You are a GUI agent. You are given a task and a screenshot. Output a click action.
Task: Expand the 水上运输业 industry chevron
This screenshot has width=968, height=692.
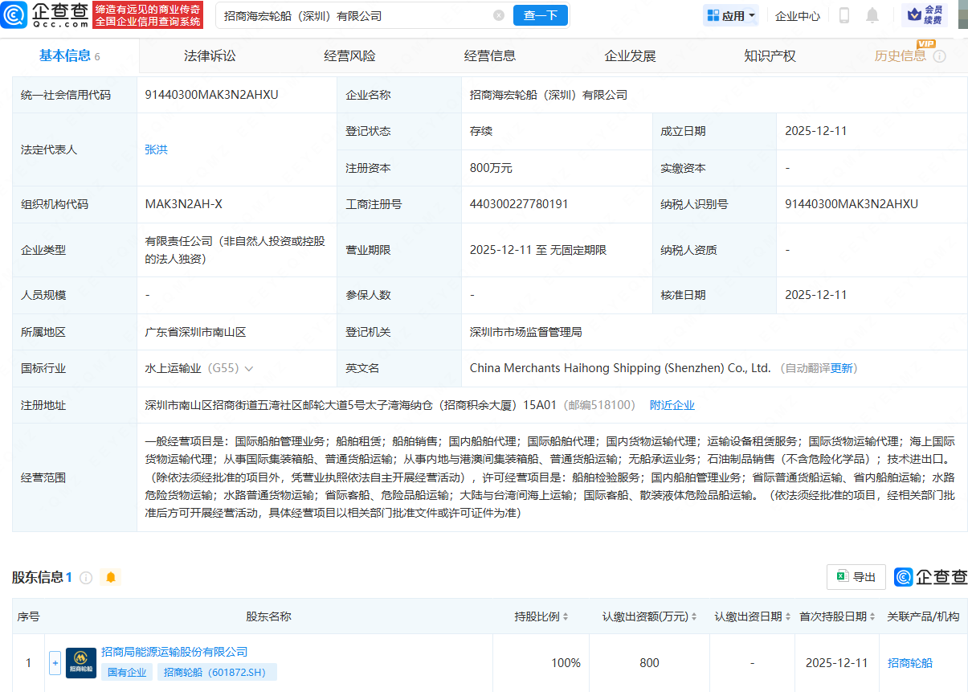coord(249,369)
